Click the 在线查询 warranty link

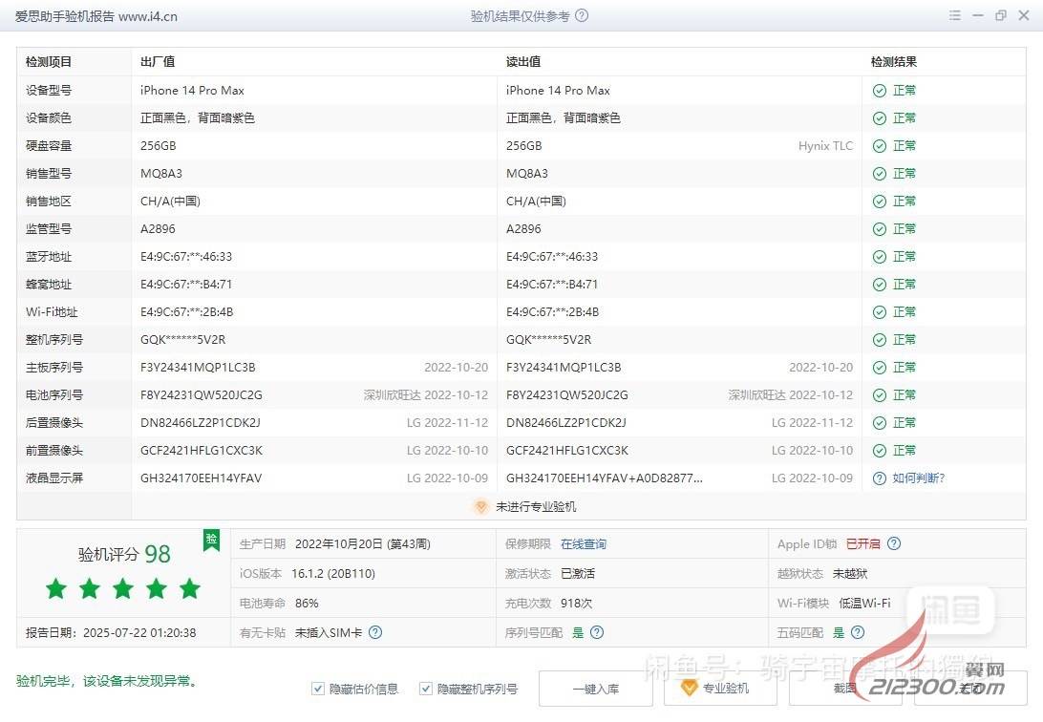click(x=583, y=544)
